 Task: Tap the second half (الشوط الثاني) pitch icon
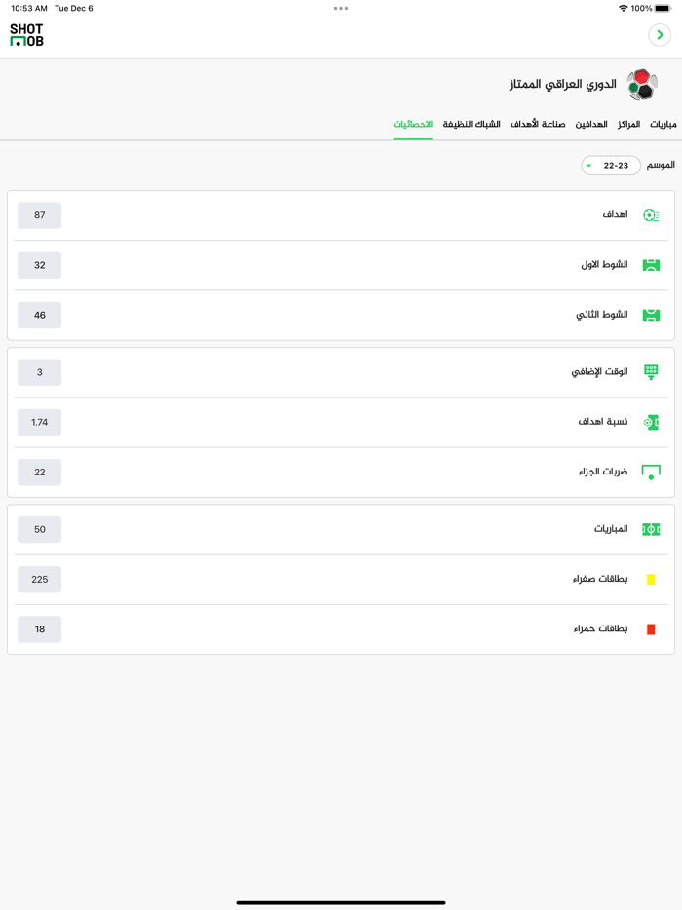tap(651, 315)
